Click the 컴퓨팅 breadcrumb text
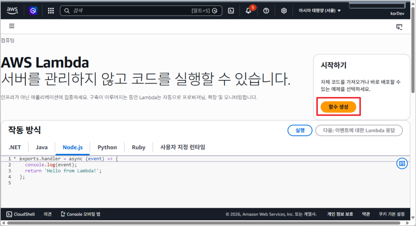The width and height of the screenshot is (416, 226). (x=7, y=40)
